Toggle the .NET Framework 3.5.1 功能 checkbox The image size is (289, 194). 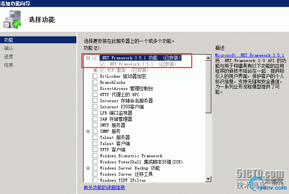pyautogui.click(x=95, y=58)
